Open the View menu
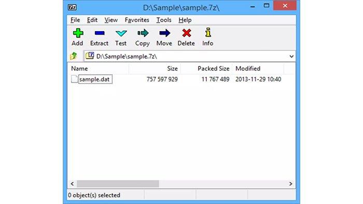The image size is (363, 204). [x=111, y=20]
